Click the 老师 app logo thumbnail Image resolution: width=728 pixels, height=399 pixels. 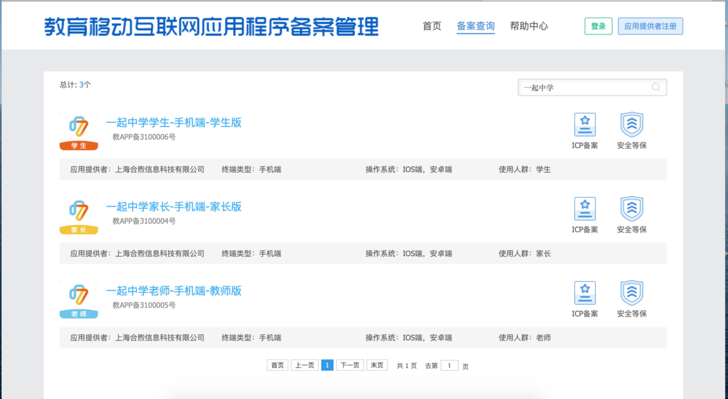[79, 300]
